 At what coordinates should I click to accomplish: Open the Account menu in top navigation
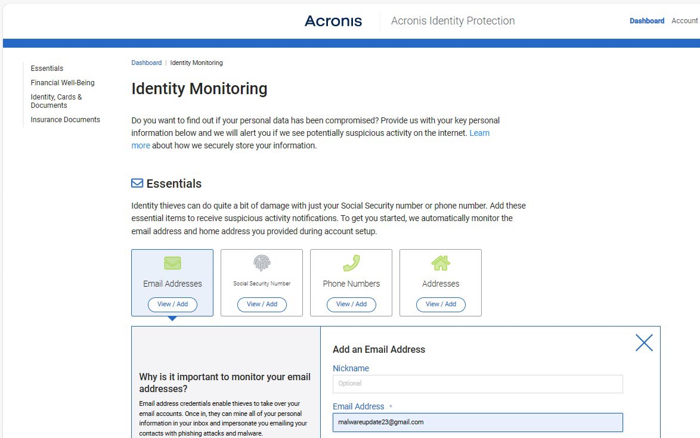point(684,21)
